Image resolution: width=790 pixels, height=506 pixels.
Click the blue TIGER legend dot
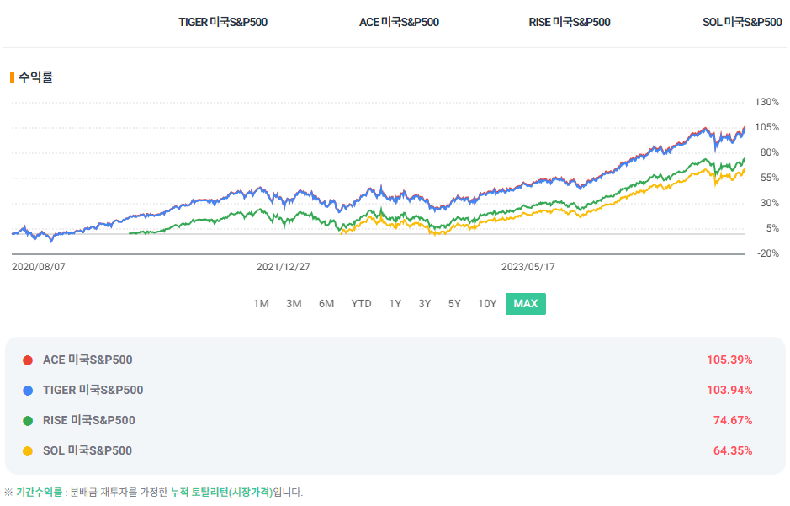pyautogui.click(x=28, y=391)
